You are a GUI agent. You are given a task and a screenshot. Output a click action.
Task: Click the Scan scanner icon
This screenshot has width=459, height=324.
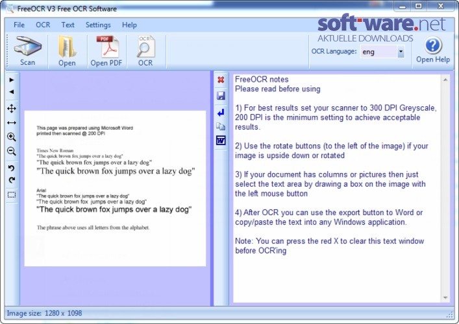click(27, 46)
